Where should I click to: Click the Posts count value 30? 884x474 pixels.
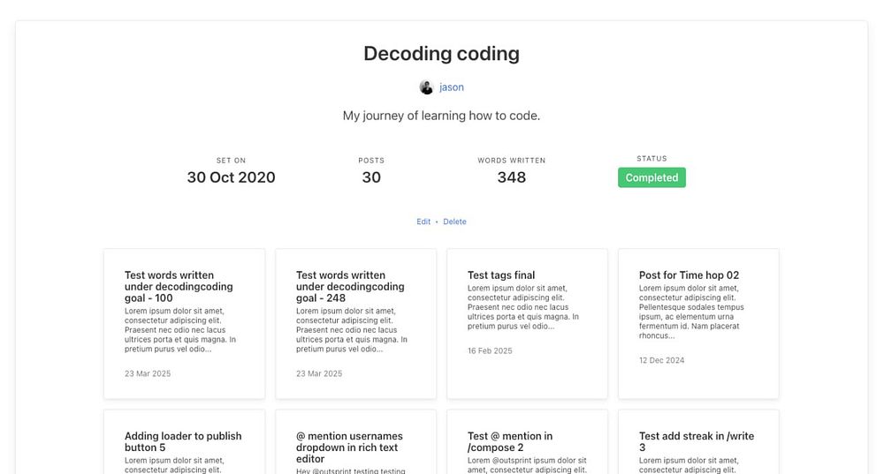371,177
